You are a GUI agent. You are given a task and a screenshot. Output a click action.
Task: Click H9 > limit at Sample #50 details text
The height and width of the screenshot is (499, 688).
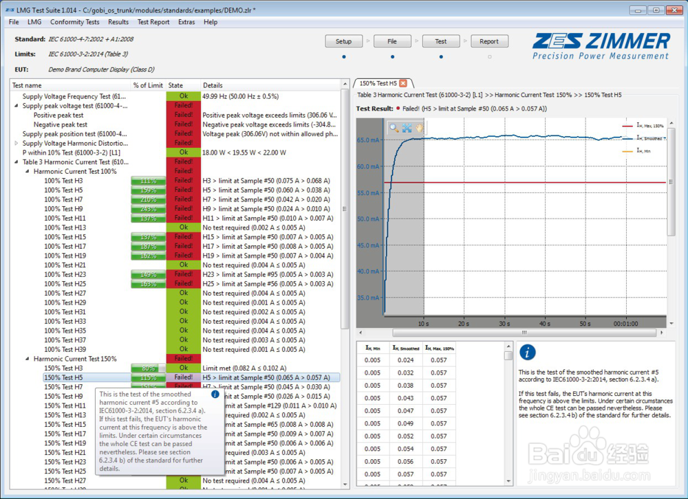pyautogui.click(x=266, y=209)
